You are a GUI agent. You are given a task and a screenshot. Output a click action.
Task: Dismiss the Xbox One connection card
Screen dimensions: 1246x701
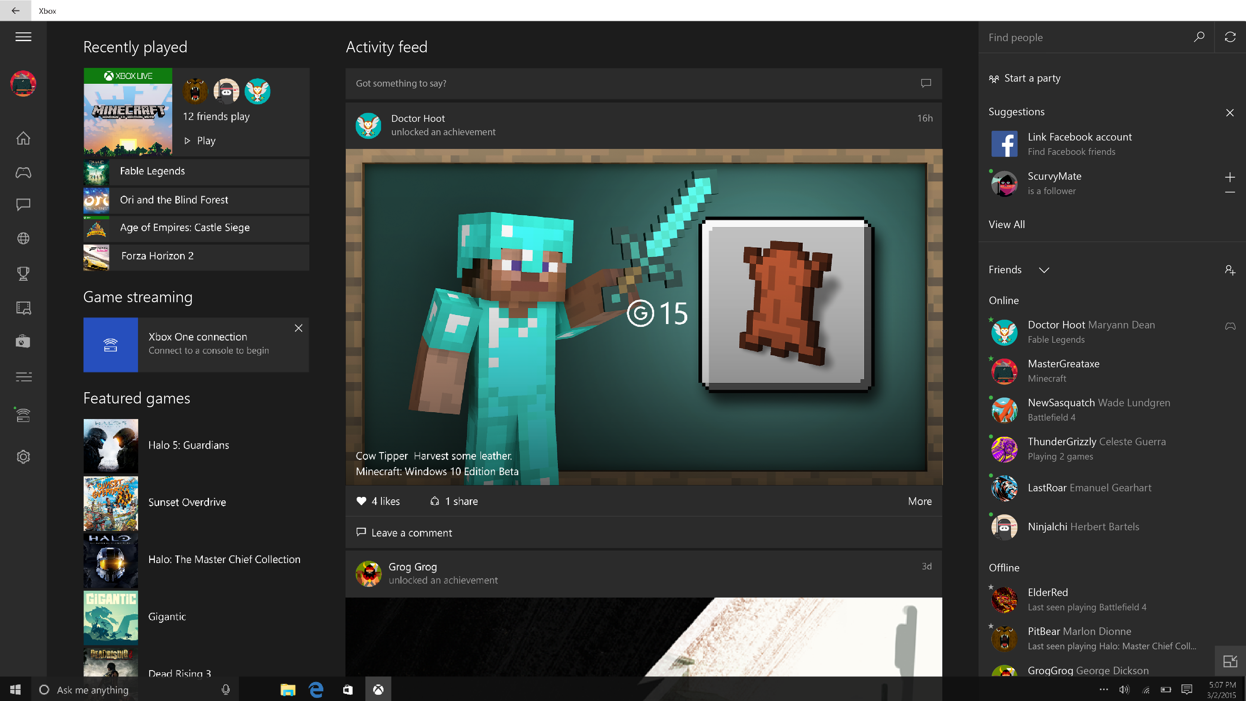298,328
